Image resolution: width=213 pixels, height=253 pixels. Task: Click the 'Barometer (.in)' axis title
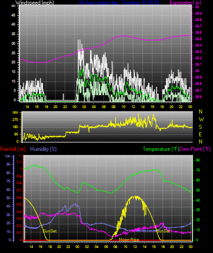coord(185,3)
